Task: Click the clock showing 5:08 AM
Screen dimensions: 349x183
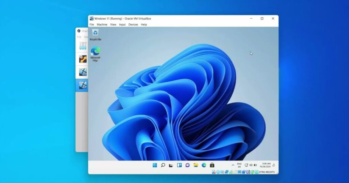Action: [267, 165]
